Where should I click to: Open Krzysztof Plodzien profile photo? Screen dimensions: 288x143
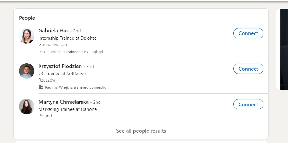click(x=27, y=71)
